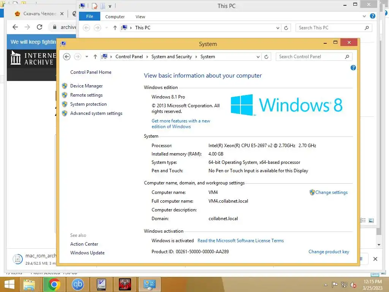Open This PC address bar dropdown

point(278,28)
